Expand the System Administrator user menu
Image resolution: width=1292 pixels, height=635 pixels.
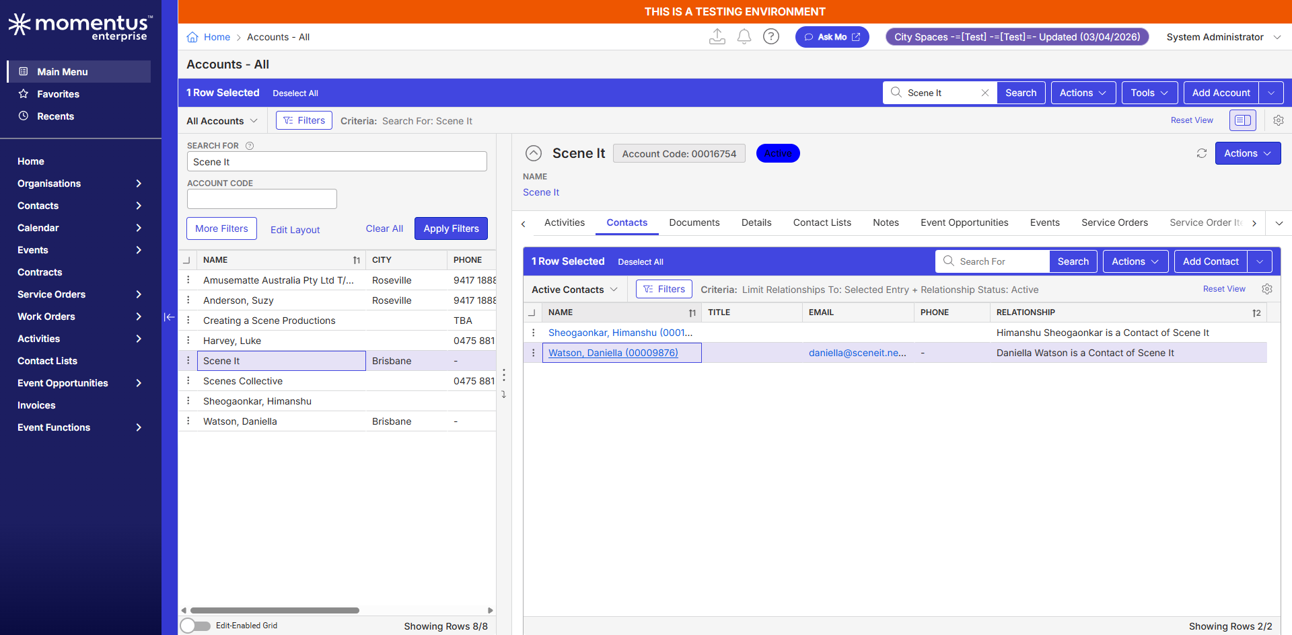(1223, 37)
